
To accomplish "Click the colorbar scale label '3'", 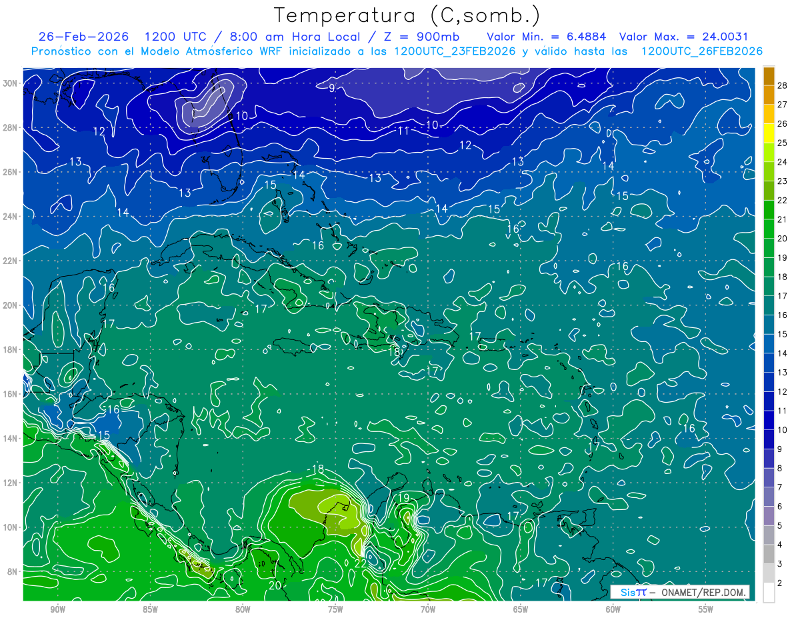I will (x=780, y=565).
